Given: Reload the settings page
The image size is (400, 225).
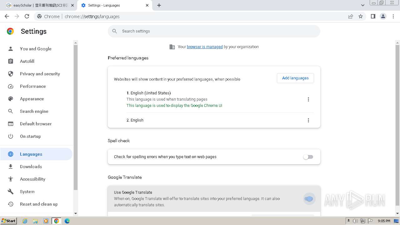Looking at the screenshot, I should click(27, 16).
